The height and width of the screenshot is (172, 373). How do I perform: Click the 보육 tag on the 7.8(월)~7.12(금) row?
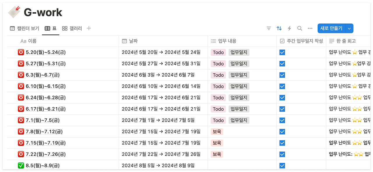217,132
